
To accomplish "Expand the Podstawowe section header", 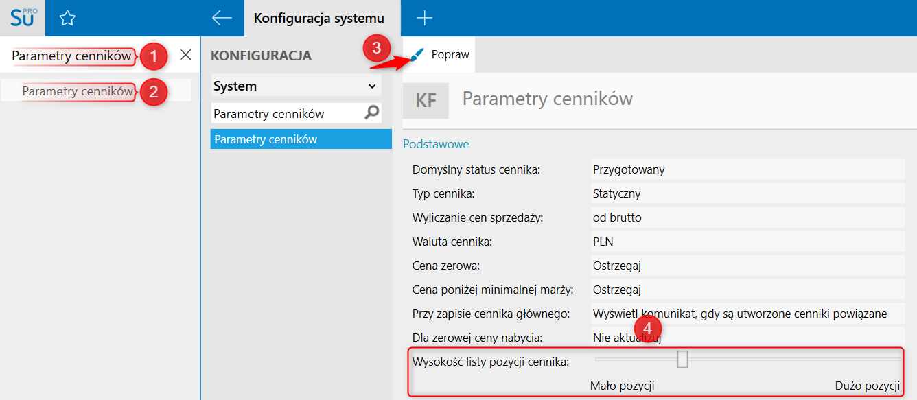I will point(436,144).
